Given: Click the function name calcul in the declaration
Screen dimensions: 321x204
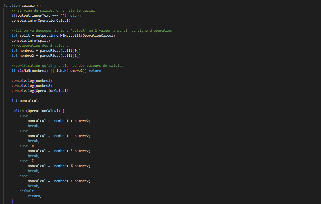Looking at the screenshot, I should pos(28,5).
